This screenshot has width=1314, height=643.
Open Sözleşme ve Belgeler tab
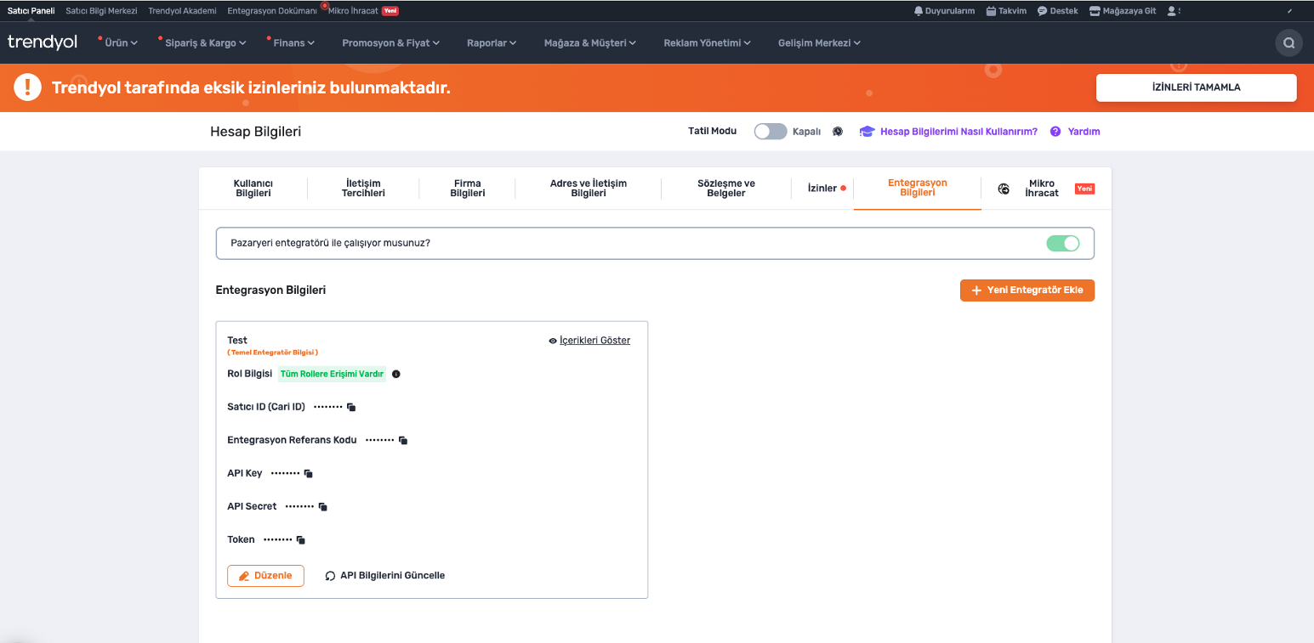click(726, 189)
